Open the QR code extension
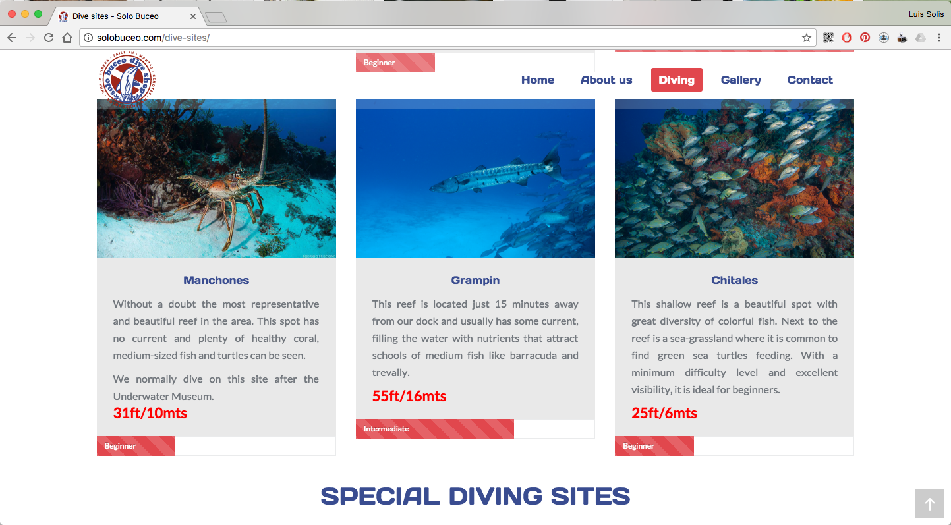This screenshot has width=951, height=525. [828, 38]
